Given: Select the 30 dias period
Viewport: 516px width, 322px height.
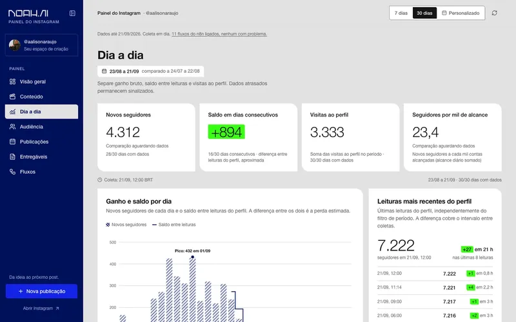Looking at the screenshot, I should [424, 13].
